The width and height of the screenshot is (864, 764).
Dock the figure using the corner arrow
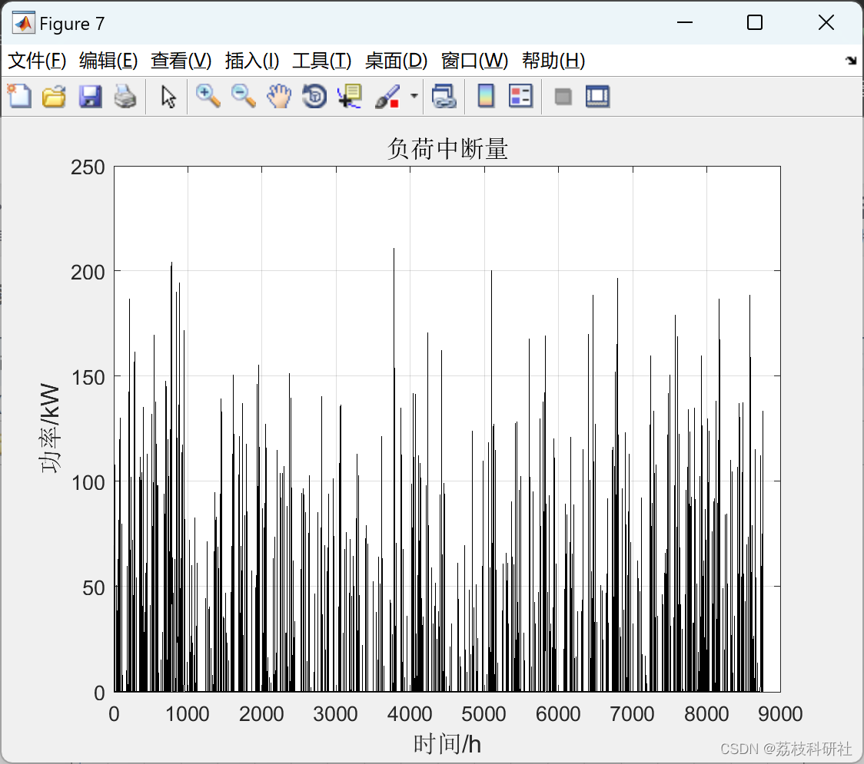851,61
